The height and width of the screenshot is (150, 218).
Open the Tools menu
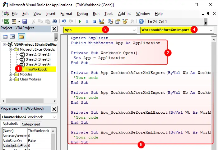[109, 14]
